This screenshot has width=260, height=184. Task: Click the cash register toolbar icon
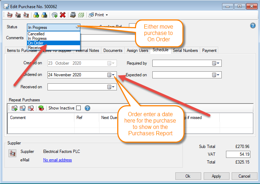point(73,15)
